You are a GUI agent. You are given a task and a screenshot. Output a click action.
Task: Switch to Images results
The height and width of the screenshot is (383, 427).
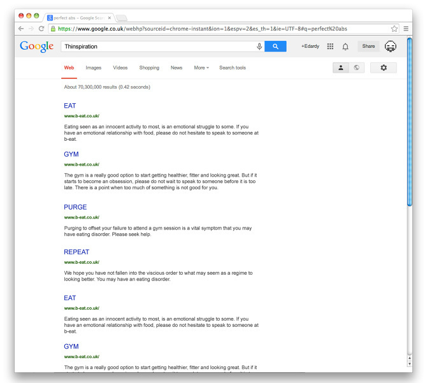94,68
